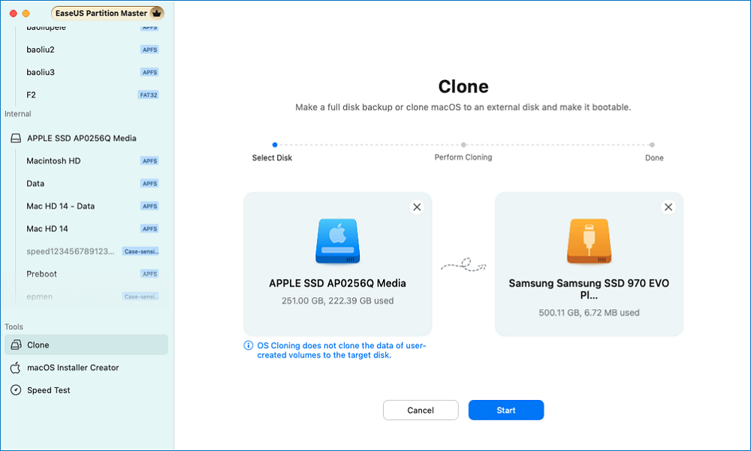Remove Samsung target disk with X

coord(668,207)
